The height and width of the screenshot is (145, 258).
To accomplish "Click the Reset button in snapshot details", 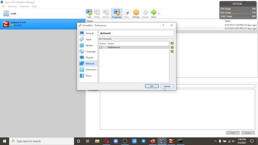I will click(x=248, y=133).
